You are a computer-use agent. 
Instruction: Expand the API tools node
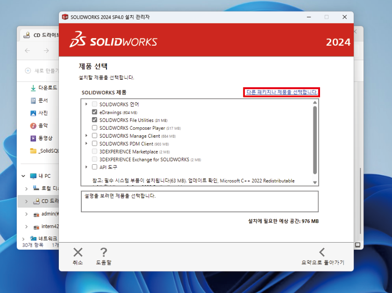coord(86,167)
